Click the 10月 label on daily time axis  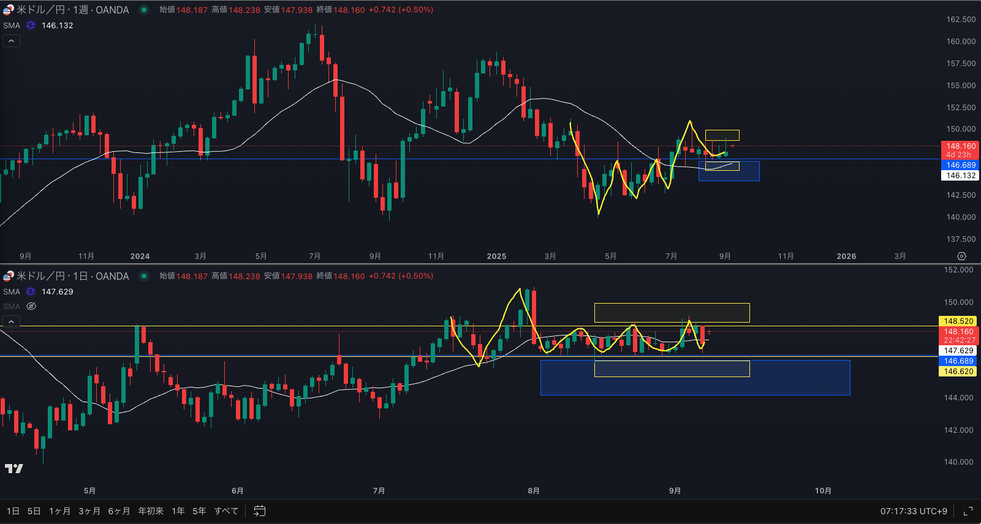tap(823, 490)
